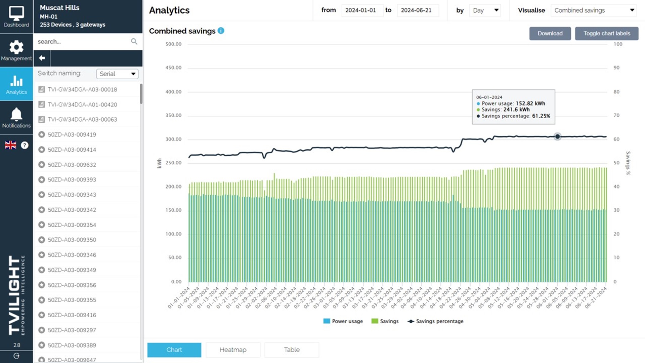
Task: Select the Analytics sidebar item
Action: (x=16, y=84)
